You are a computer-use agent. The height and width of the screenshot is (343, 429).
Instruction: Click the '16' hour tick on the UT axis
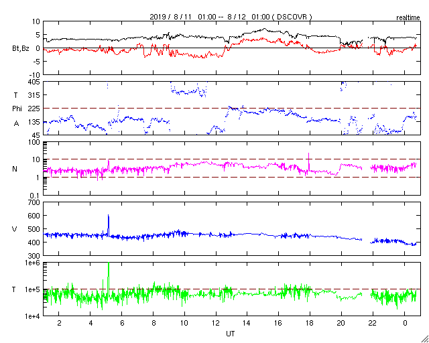[279, 324]
